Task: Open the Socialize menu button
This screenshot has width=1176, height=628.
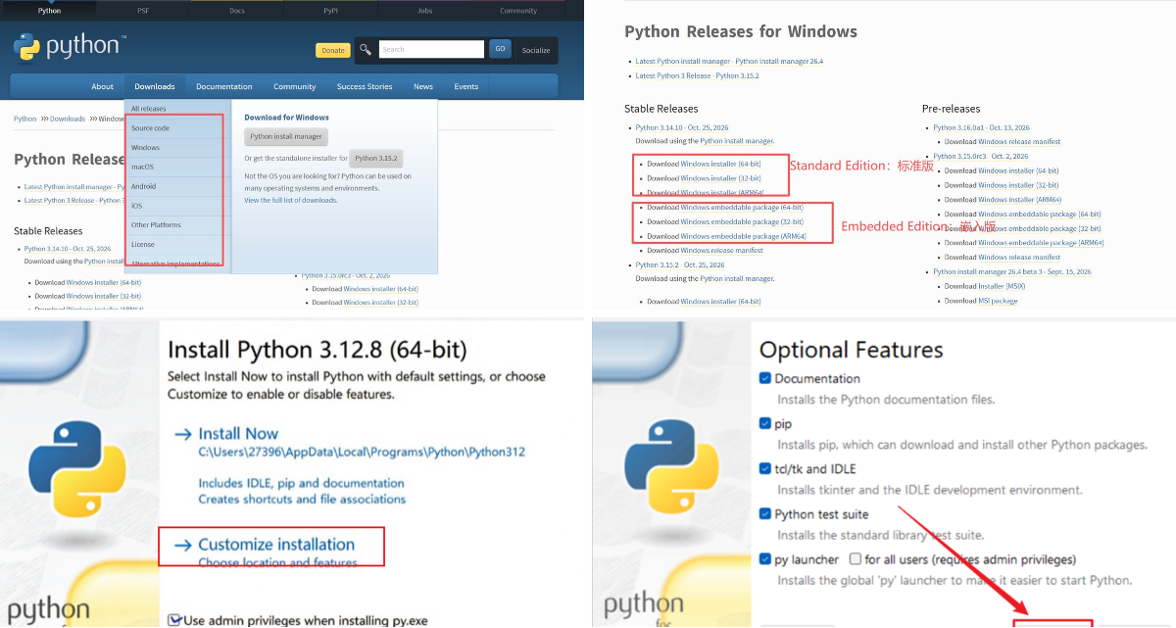Action: (536, 50)
